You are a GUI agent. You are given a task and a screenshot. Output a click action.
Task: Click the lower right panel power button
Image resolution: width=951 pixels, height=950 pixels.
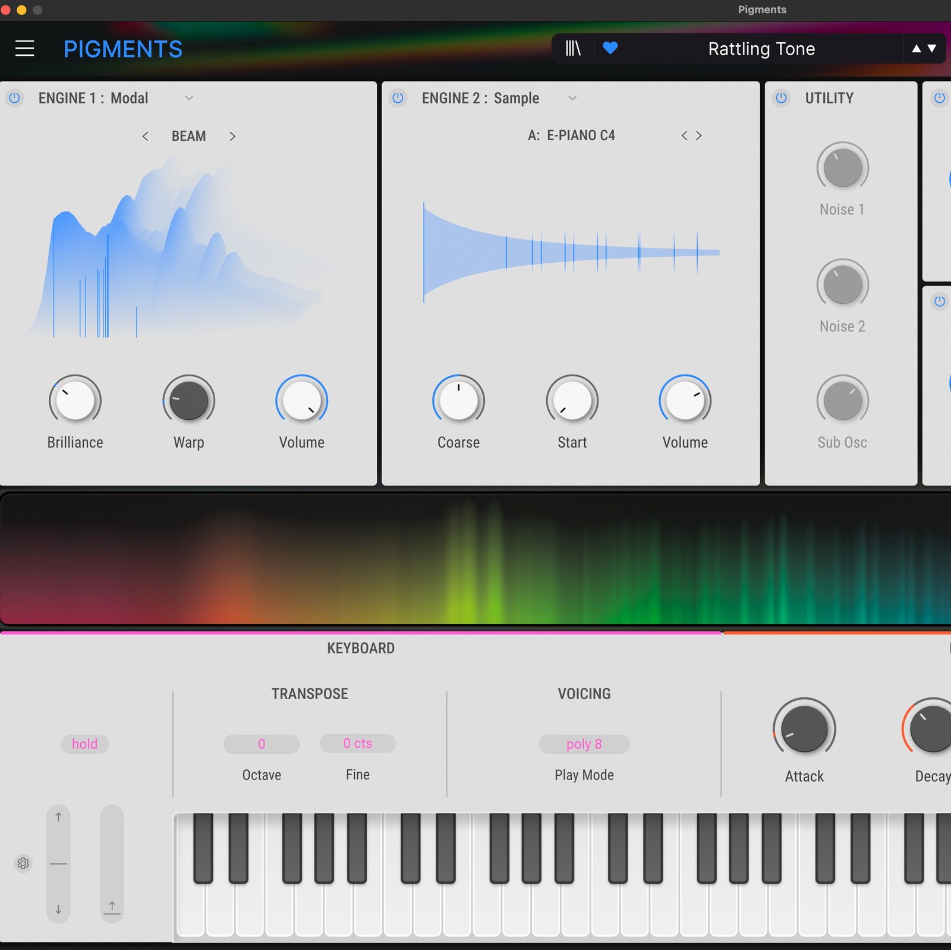(x=940, y=301)
